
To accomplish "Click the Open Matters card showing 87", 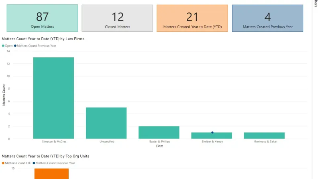I will (x=42, y=18).
